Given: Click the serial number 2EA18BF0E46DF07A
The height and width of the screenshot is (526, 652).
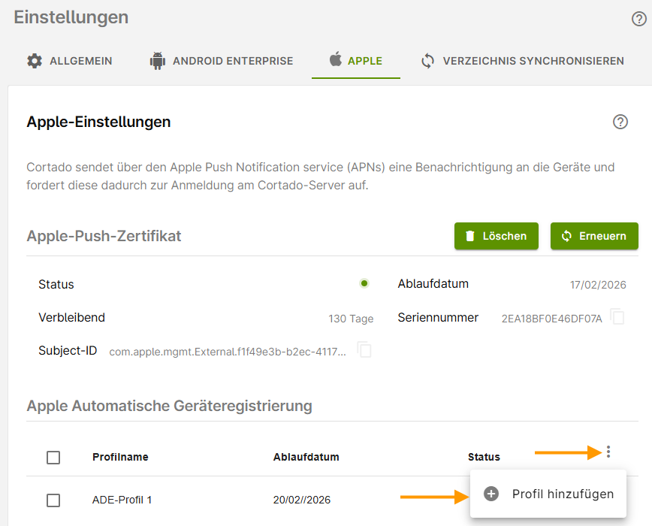Looking at the screenshot, I should click(x=552, y=319).
